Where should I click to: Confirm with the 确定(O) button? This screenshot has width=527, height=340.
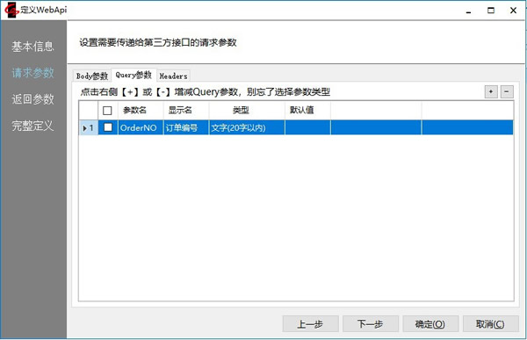[x=430, y=324]
